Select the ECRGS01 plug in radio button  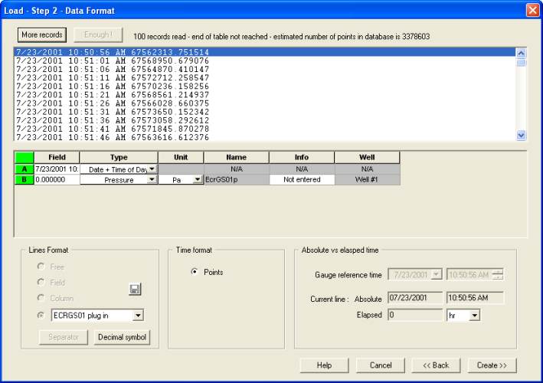(x=42, y=315)
